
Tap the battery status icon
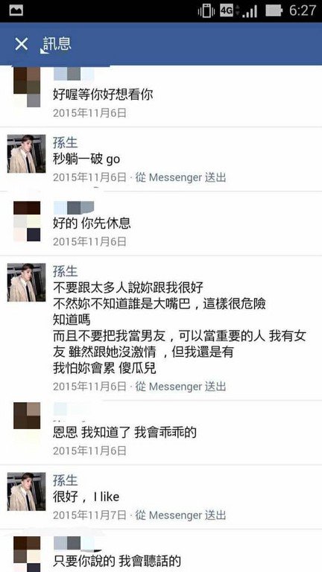pyautogui.click(x=274, y=10)
